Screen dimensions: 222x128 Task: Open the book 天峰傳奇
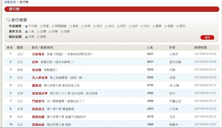tap(38, 54)
